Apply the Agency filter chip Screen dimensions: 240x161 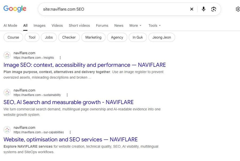point(117,37)
